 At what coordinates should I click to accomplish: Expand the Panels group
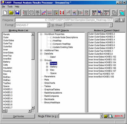(47, 64)
